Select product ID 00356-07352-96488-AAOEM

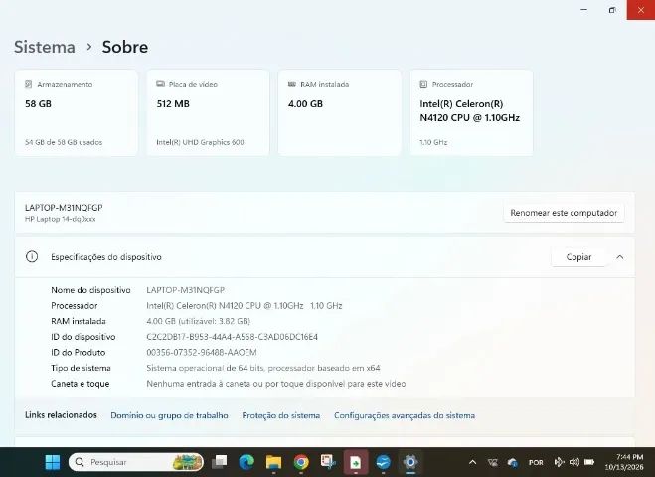click(202, 352)
